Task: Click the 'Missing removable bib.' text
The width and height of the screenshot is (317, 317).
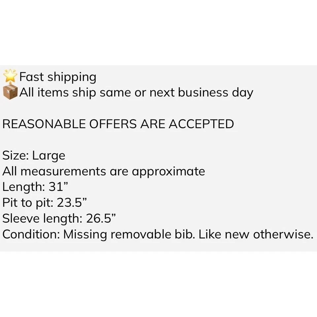Action: (x=129, y=234)
